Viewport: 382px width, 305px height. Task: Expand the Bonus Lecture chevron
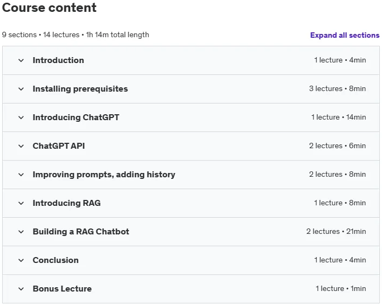pyautogui.click(x=21, y=289)
